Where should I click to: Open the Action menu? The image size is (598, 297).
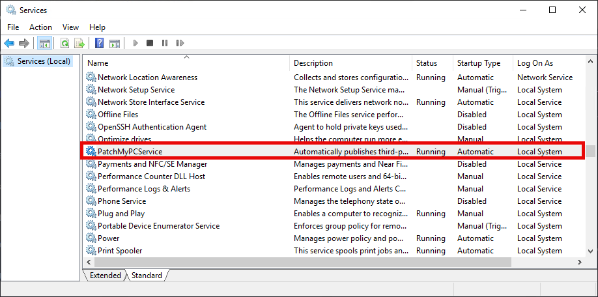click(40, 27)
